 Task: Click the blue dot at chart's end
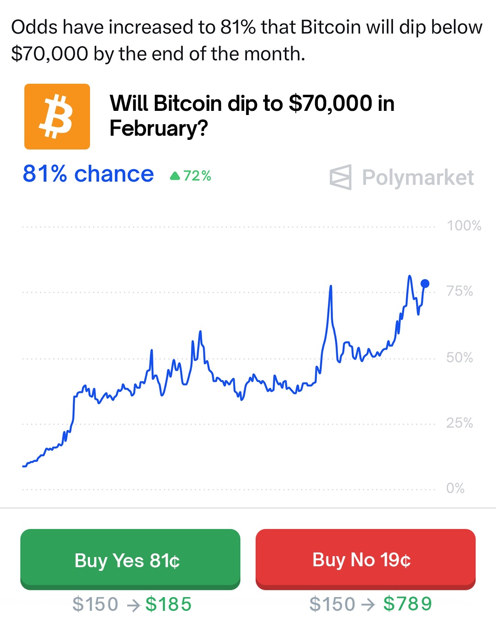425,283
